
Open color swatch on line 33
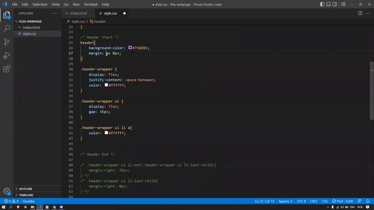(x=106, y=85)
